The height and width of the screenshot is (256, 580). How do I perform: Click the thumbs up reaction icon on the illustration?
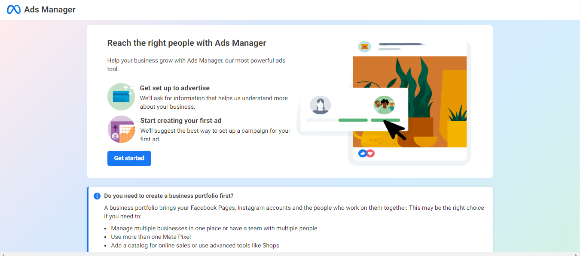pos(363,153)
